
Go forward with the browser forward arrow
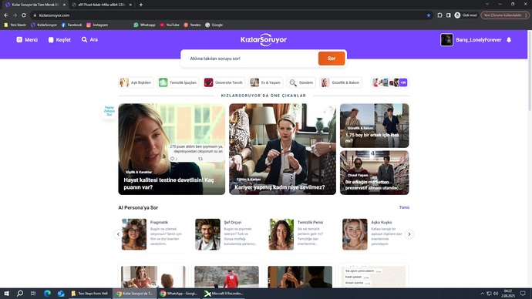[15, 15]
